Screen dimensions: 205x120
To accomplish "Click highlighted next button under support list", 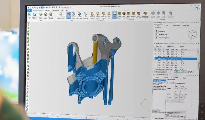I will [177, 72].
